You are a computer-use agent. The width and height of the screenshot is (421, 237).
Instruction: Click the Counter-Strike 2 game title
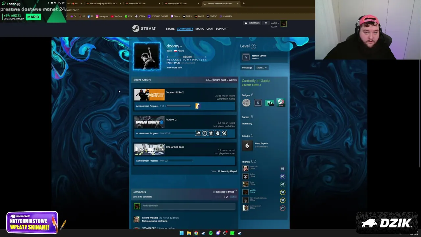point(175,92)
